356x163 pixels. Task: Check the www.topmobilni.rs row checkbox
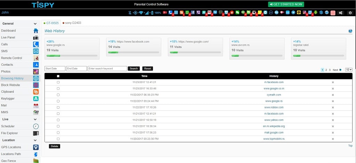[x=58, y=139]
